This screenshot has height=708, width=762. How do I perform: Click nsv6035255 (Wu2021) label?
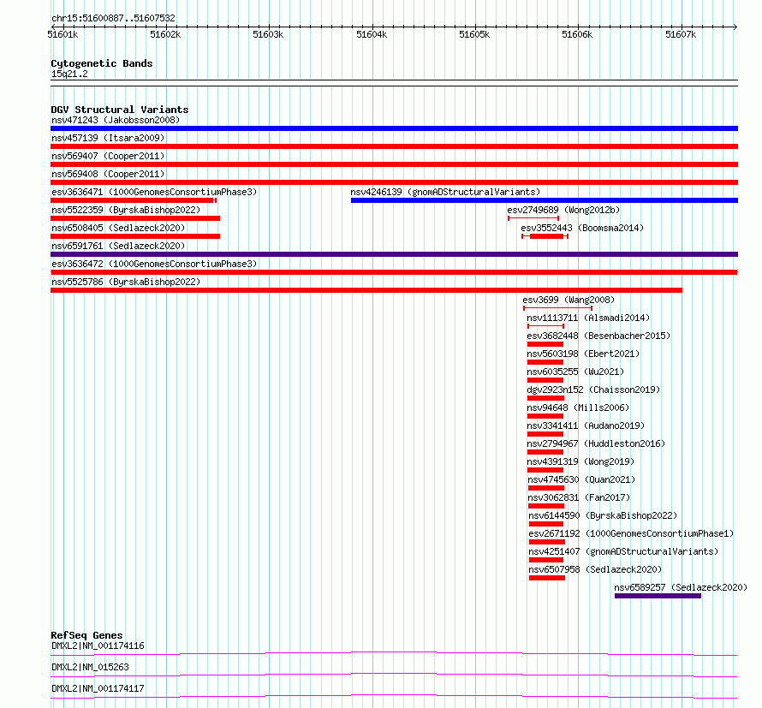point(575,372)
